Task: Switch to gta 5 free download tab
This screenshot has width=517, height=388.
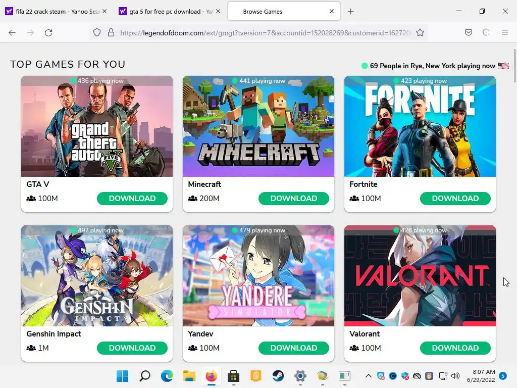Action: pos(170,12)
